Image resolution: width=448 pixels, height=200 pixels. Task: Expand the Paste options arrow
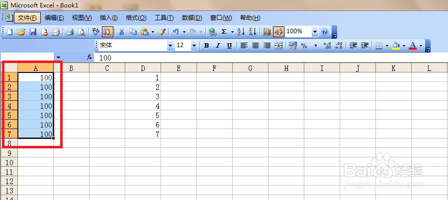click(153, 32)
